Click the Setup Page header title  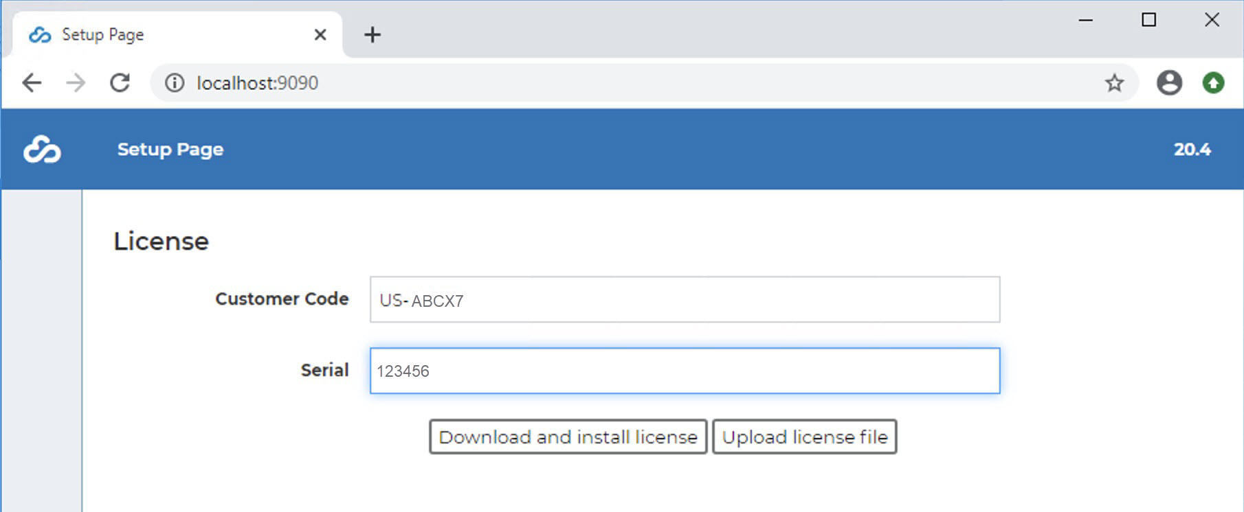pos(170,150)
